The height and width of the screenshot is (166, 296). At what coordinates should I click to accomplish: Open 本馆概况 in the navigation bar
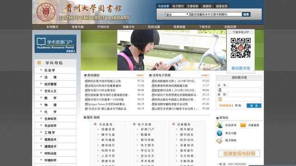point(52,27)
